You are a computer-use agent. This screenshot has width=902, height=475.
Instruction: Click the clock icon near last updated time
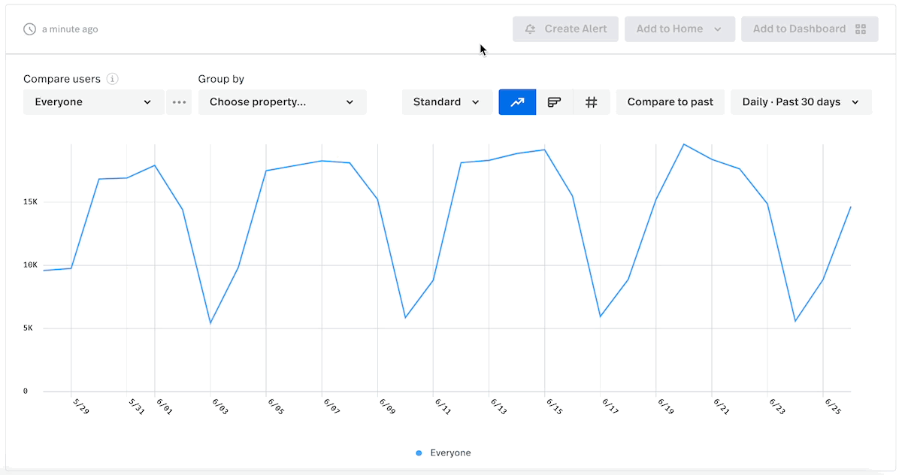[30, 29]
